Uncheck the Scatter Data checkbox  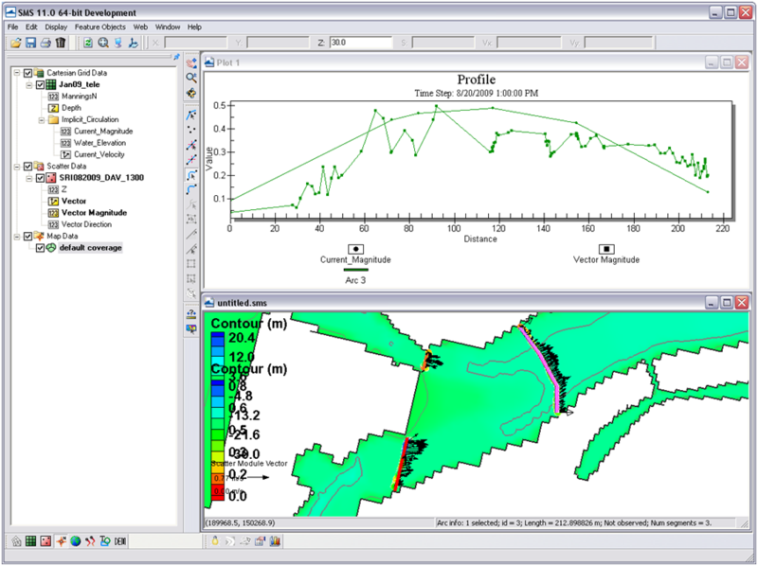point(28,167)
